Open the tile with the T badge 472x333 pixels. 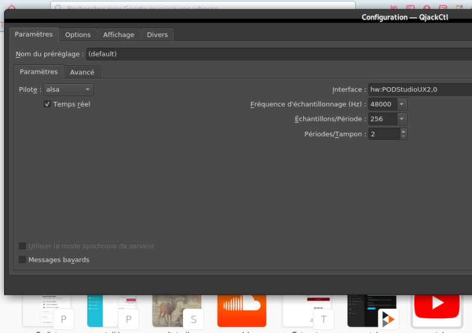click(x=307, y=311)
